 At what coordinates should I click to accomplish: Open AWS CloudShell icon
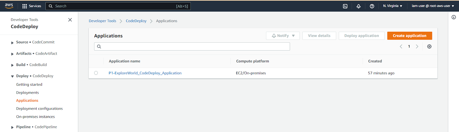[x=345, y=6]
